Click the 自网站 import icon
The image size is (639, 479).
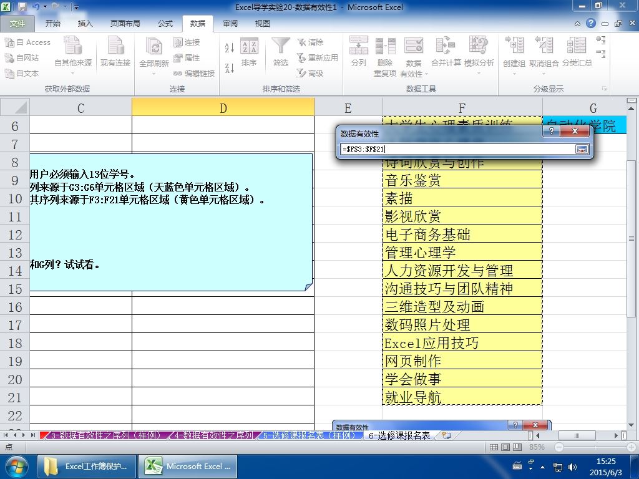9,58
